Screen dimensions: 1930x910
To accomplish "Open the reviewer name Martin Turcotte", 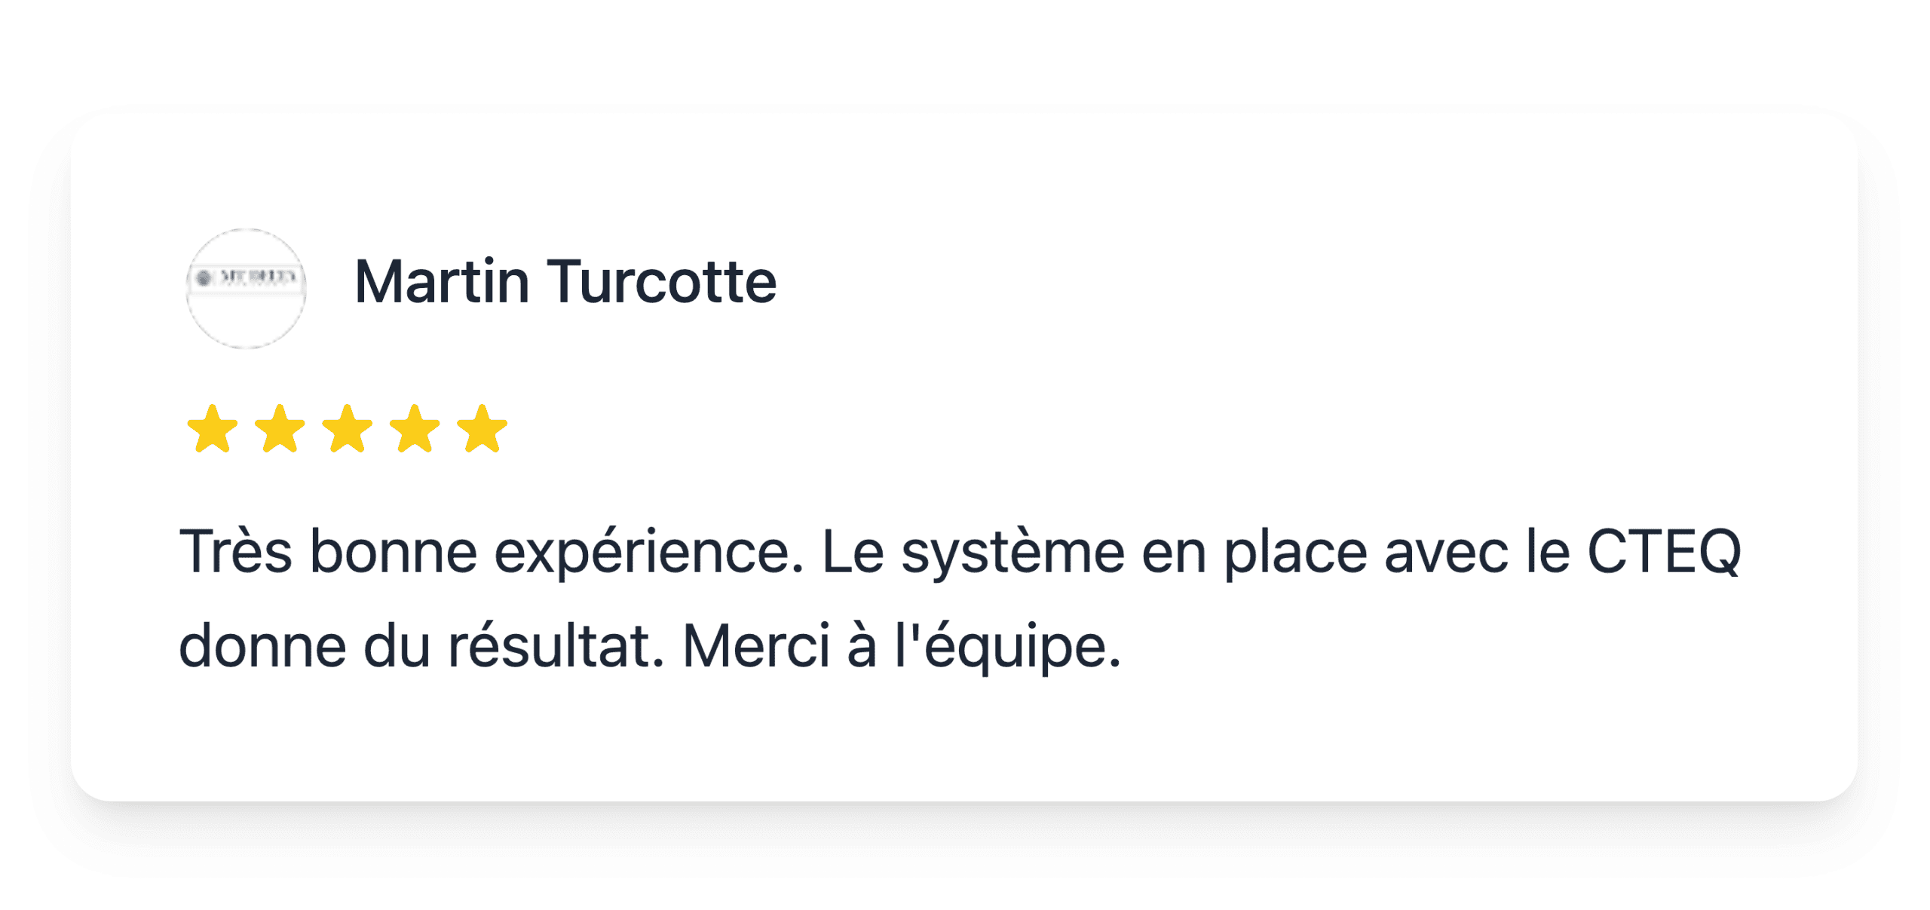I will pos(565,281).
